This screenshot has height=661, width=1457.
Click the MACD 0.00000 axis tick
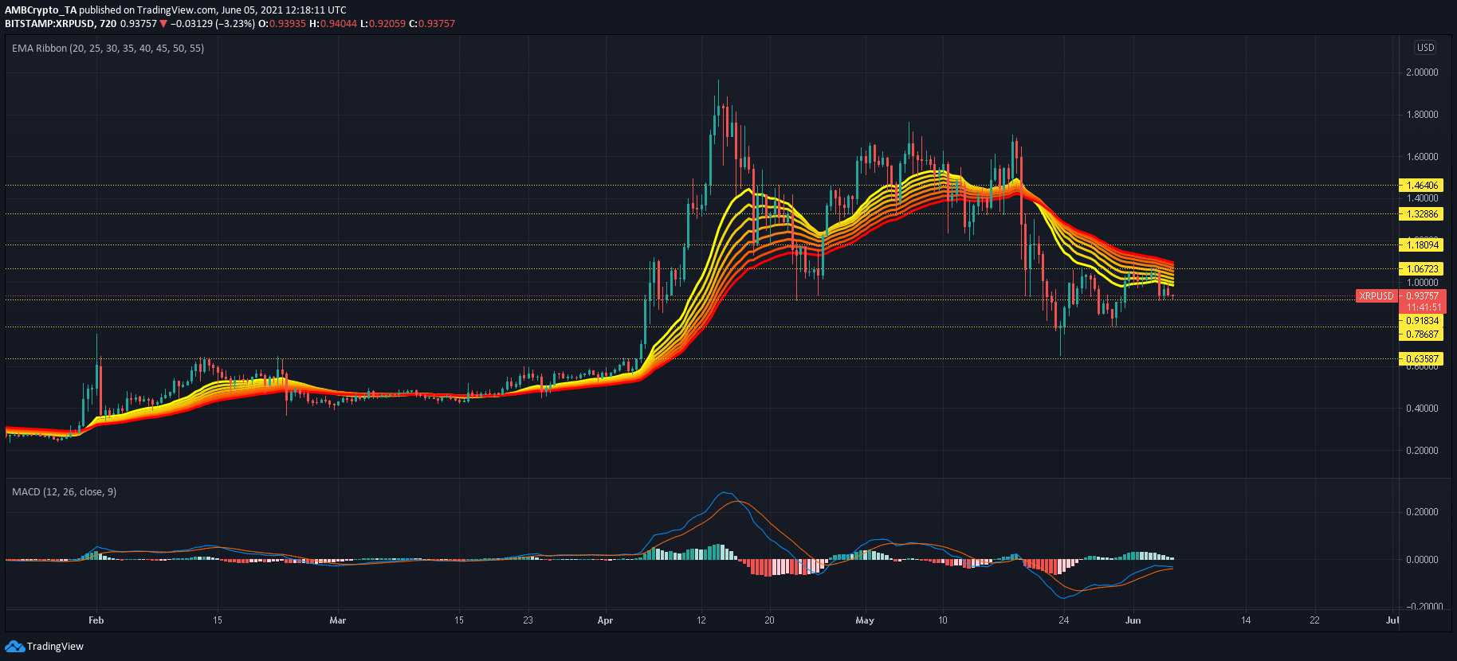[1422, 559]
